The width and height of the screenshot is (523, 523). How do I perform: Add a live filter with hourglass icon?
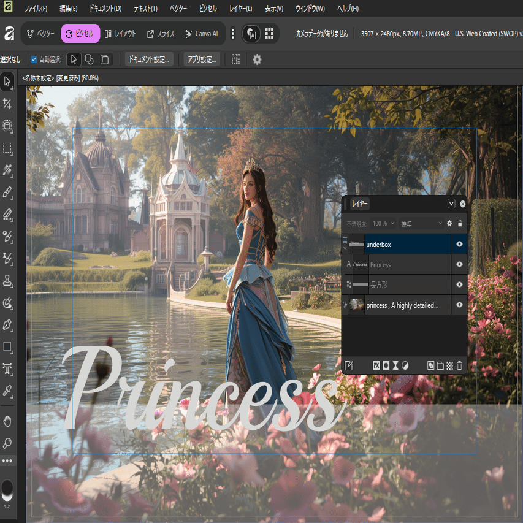pyautogui.click(x=395, y=365)
